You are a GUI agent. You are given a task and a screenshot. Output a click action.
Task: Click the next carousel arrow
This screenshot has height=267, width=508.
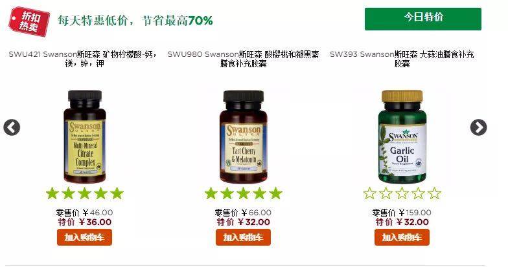click(478, 127)
